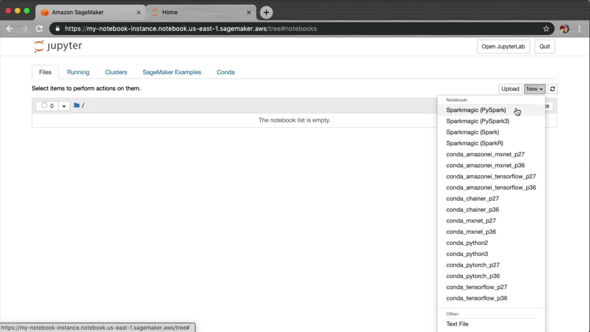590x332 pixels.
Task: Open the browser three-dot menu
Action: click(x=580, y=29)
